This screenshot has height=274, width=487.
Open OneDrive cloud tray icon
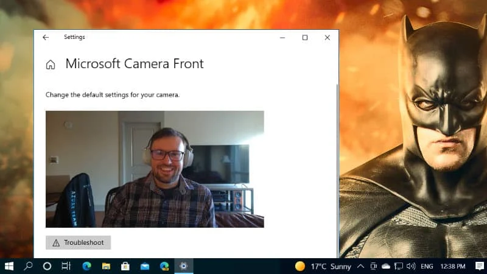(x=386, y=266)
